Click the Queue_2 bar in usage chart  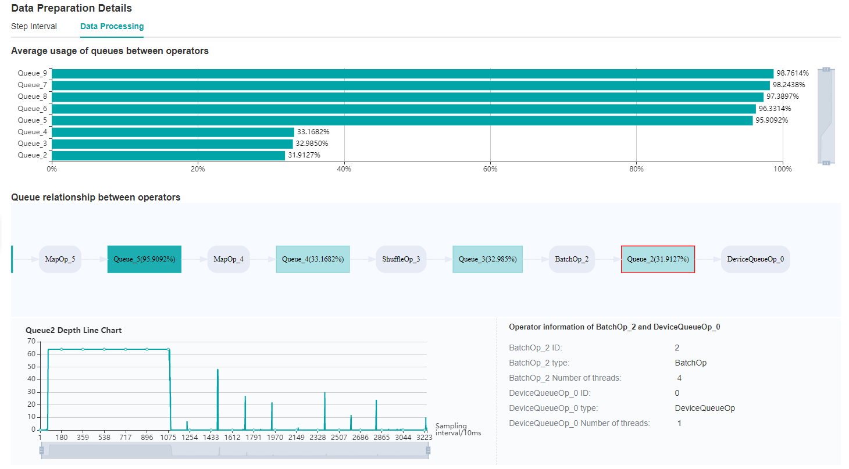coord(168,155)
